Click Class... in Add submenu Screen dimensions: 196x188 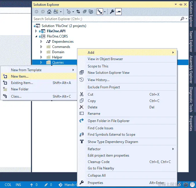(x=39, y=96)
